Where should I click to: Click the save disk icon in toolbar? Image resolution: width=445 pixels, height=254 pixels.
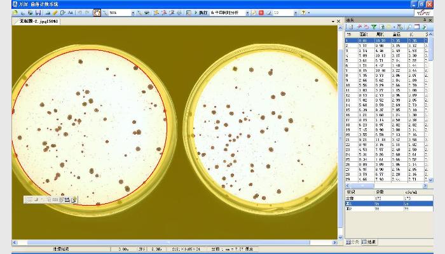(x=38, y=13)
